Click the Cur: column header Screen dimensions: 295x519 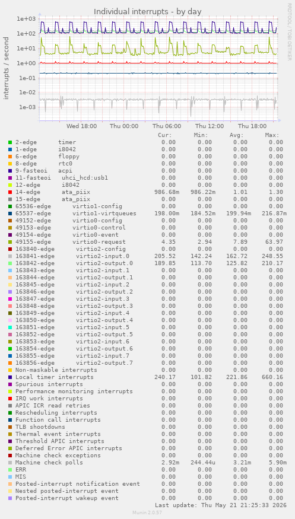pos(165,135)
